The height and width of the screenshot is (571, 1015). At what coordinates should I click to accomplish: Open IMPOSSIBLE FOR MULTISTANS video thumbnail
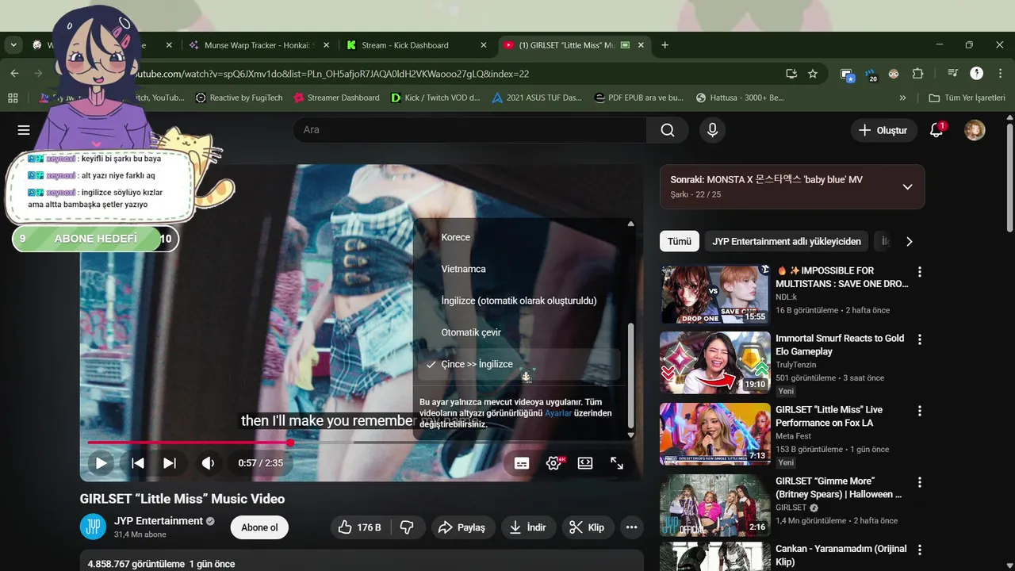coord(715,294)
